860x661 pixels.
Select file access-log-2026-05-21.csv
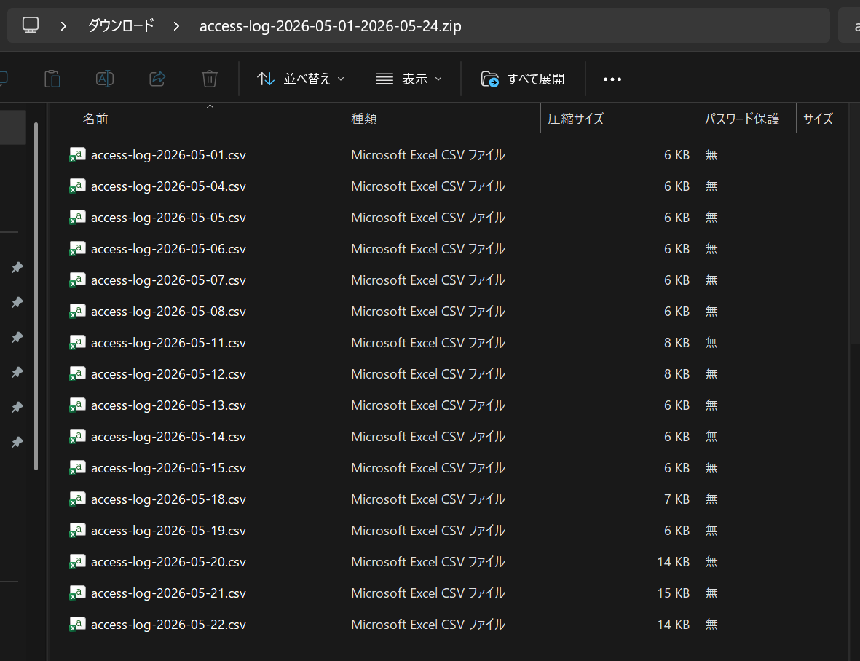168,593
